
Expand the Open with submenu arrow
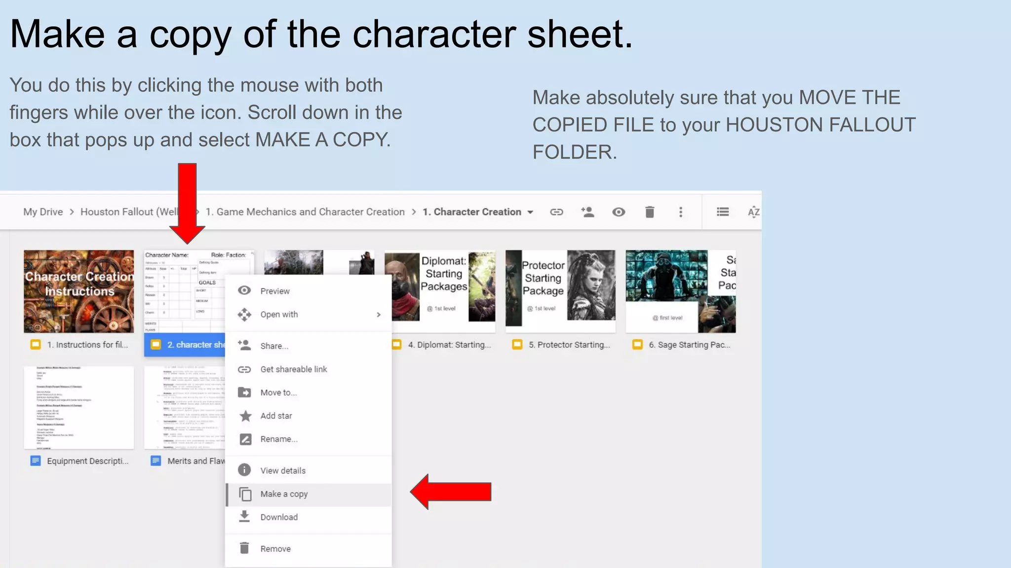[x=379, y=315]
